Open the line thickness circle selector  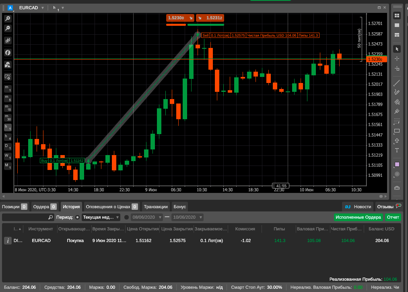click(397, 174)
